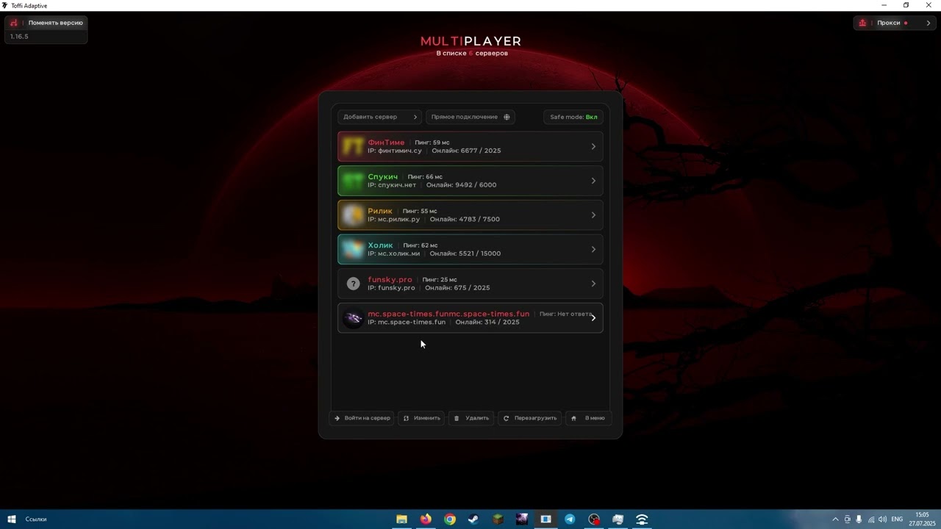Screen dimensions: 941x529
Task: Click the edit icon next to Изменить
Action: click(406, 418)
